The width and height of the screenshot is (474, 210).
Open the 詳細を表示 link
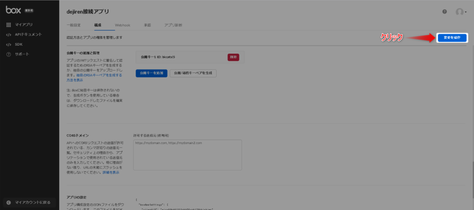pos(111,173)
